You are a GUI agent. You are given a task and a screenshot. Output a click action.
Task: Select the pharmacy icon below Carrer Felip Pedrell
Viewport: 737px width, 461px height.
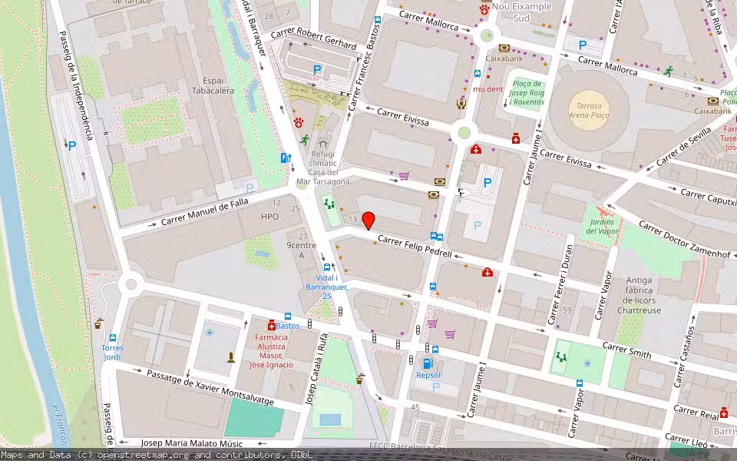point(487,272)
